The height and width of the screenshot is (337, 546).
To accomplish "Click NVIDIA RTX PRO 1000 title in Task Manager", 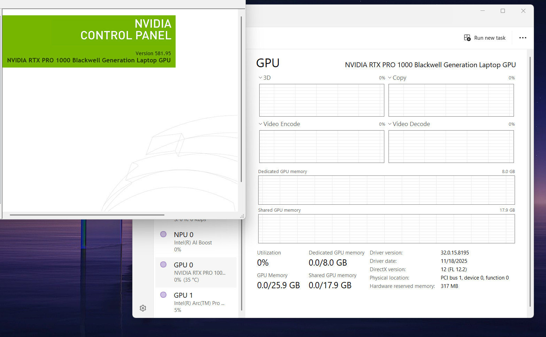I will click(430, 65).
